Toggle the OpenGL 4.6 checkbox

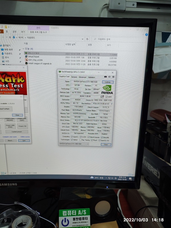click(x=99, y=140)
